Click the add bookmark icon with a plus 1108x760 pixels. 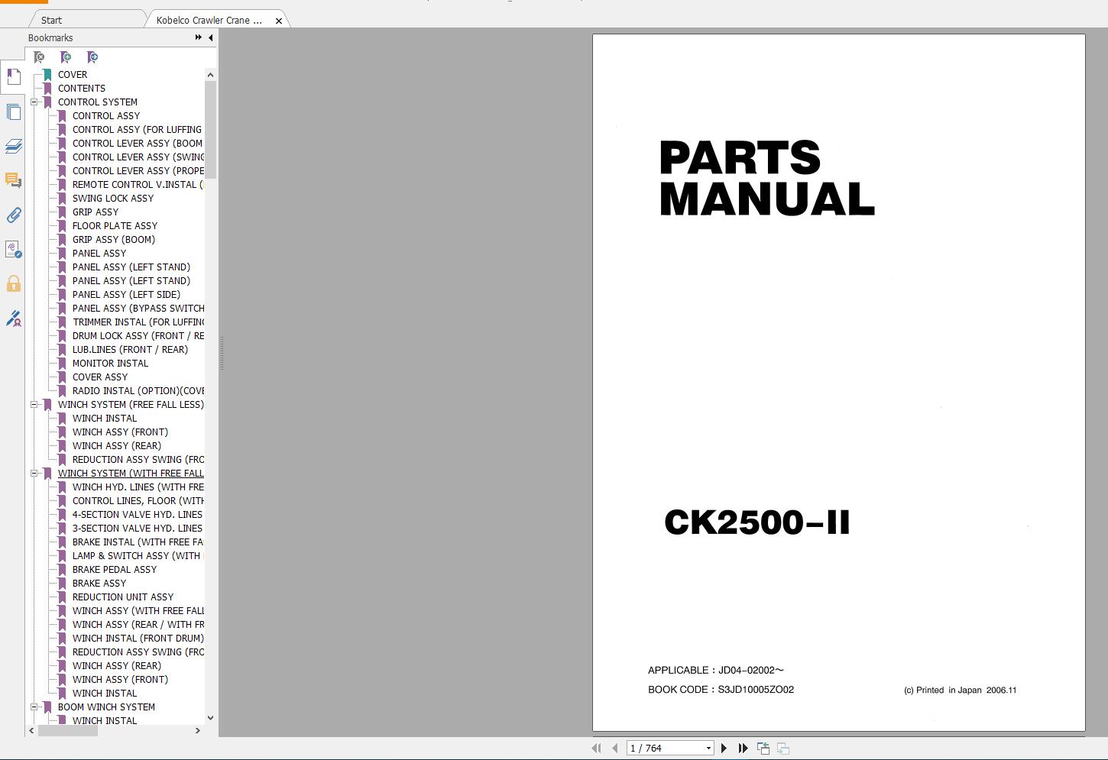(x=66, y=57)
